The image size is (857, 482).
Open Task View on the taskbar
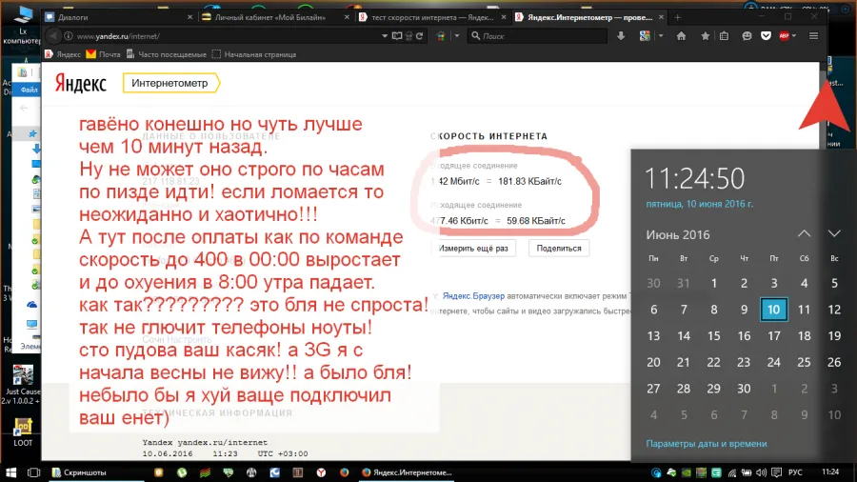pyautogui.click(x=34, y=472)
